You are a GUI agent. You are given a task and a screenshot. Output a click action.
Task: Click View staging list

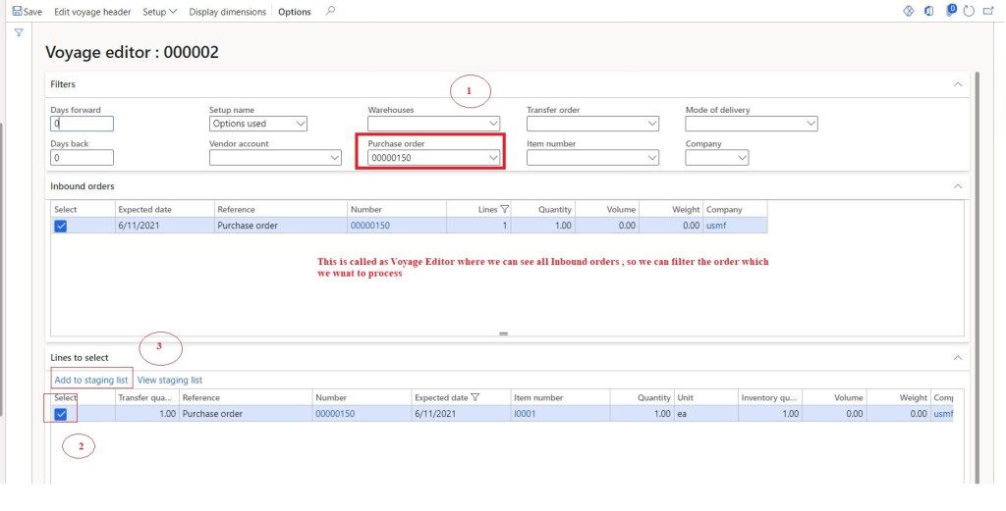(170, 380)
